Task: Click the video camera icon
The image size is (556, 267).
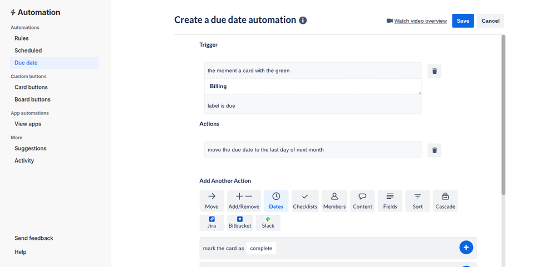Action: (390, 21)
